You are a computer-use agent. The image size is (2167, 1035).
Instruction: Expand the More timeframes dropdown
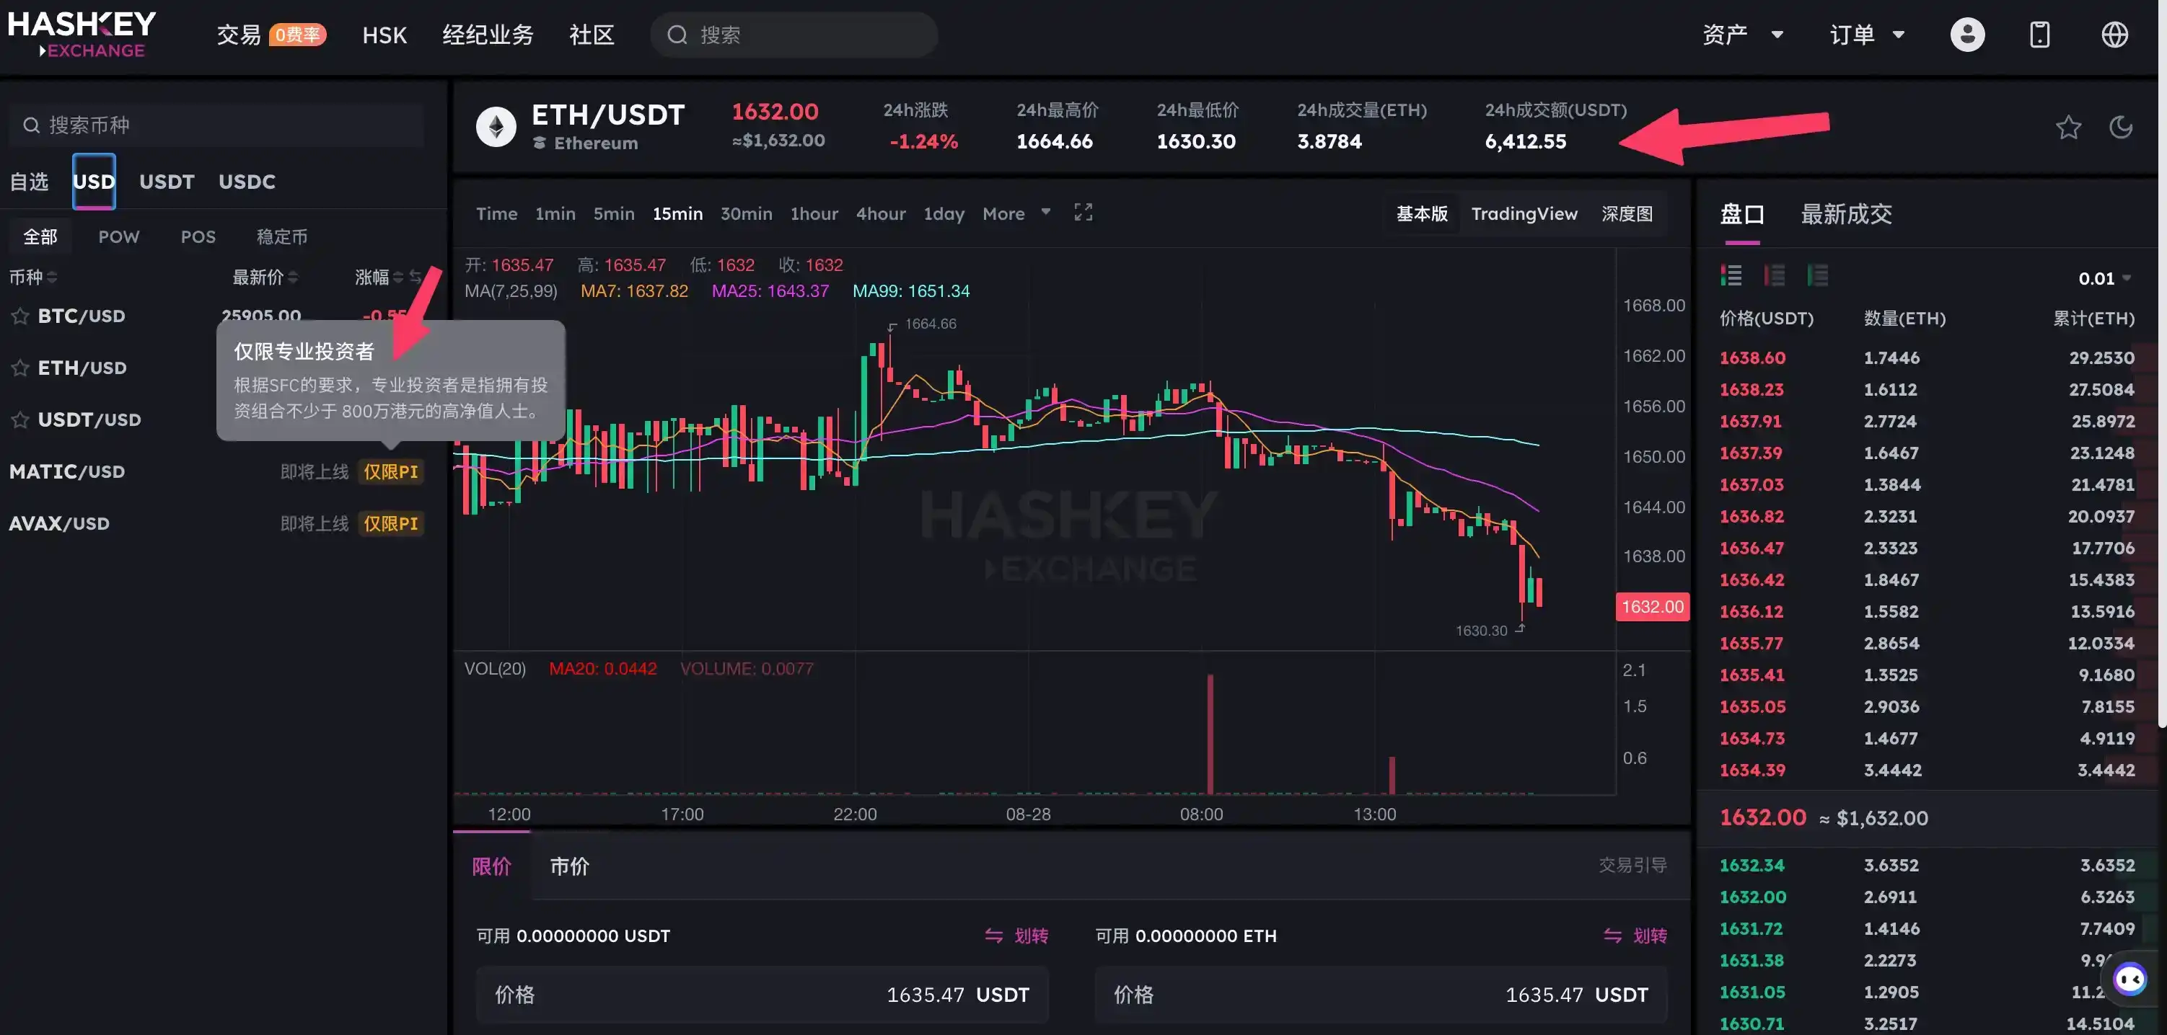point(1016,213)
